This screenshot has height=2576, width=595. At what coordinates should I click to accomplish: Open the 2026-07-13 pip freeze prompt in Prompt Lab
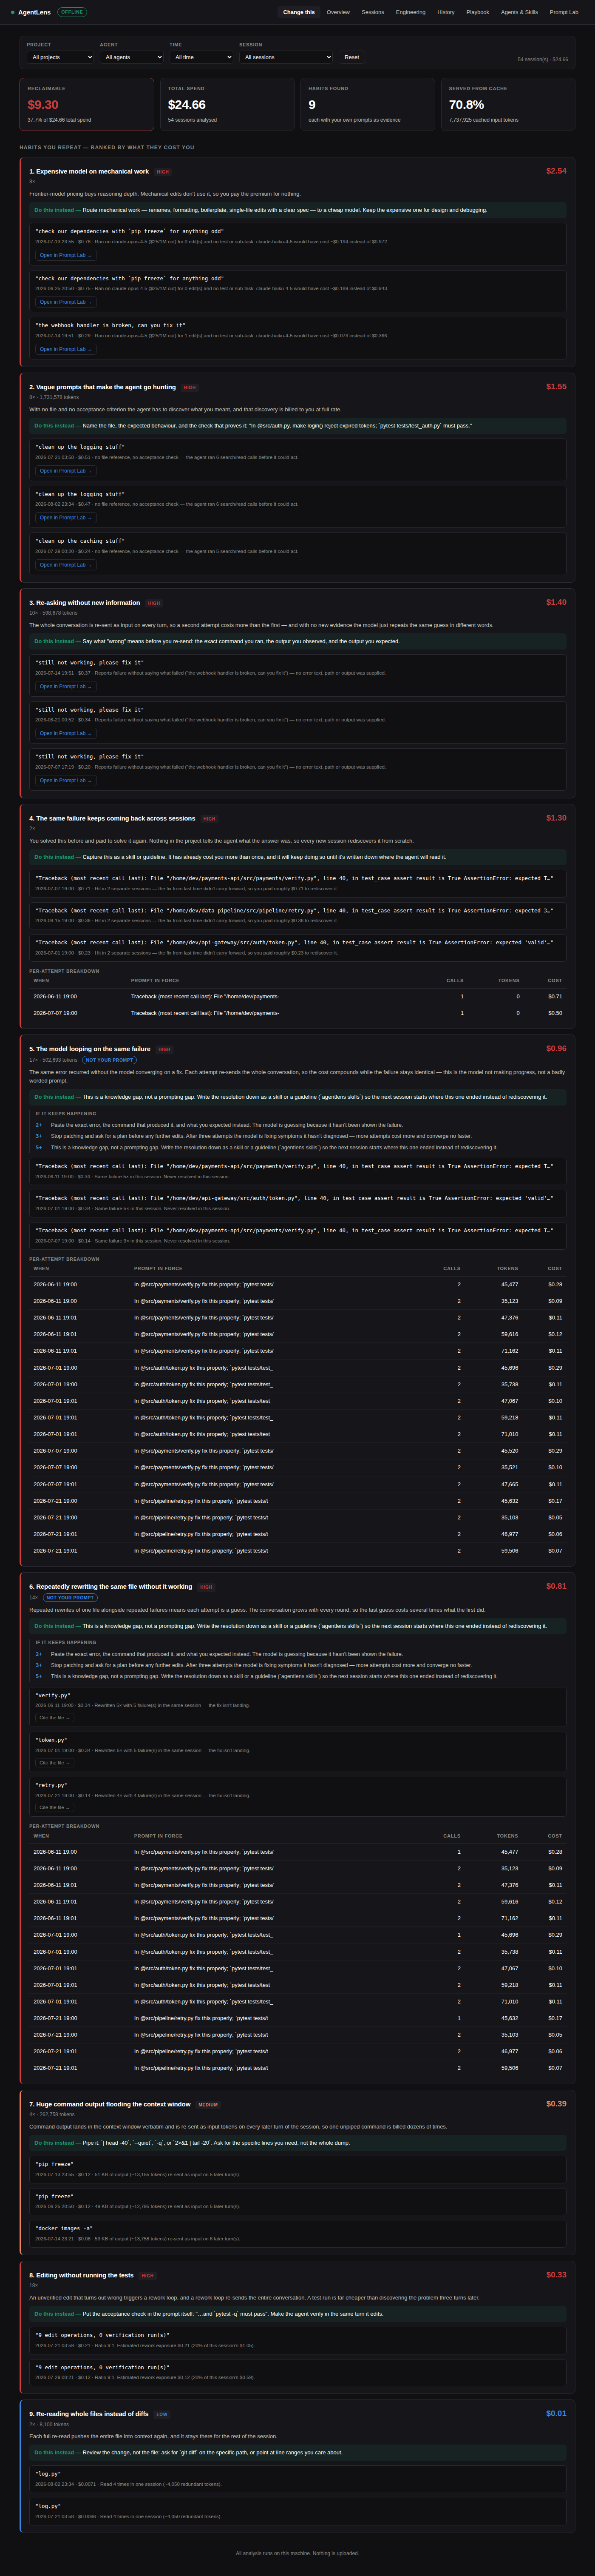coord(66,255)
